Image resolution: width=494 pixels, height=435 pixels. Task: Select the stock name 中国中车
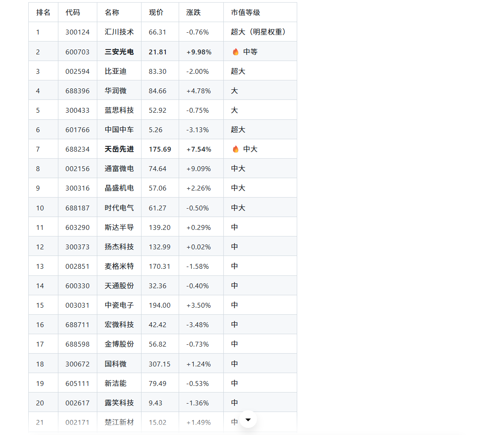(119, 130)
